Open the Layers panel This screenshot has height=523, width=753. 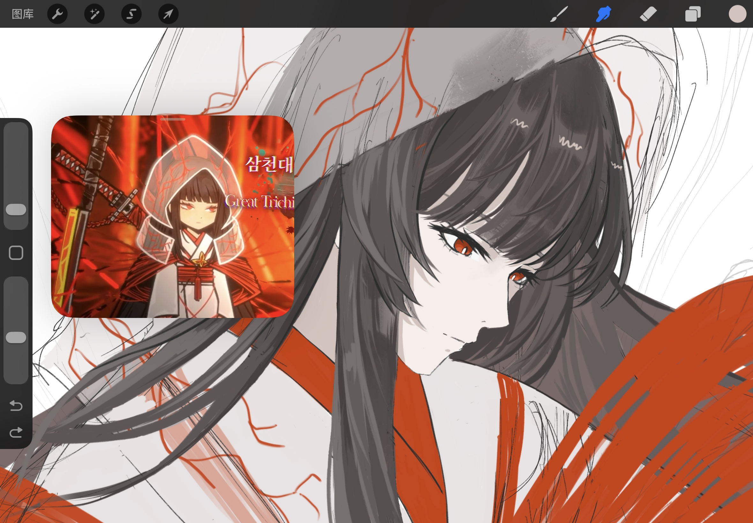click(693, 14)
